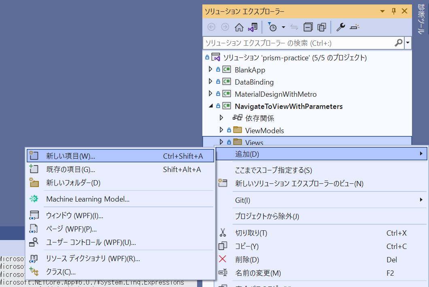Screen dimensions: 429x287
Task: Open 新しいソリューション エクスプローラーのビュー(N)
Action: [x=322, y=184]
